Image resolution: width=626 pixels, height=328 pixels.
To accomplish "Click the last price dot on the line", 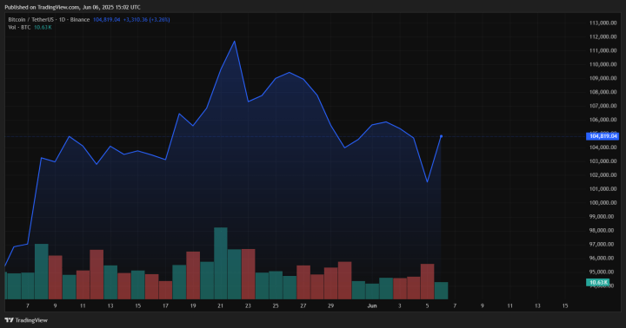I will click(441, 136).
